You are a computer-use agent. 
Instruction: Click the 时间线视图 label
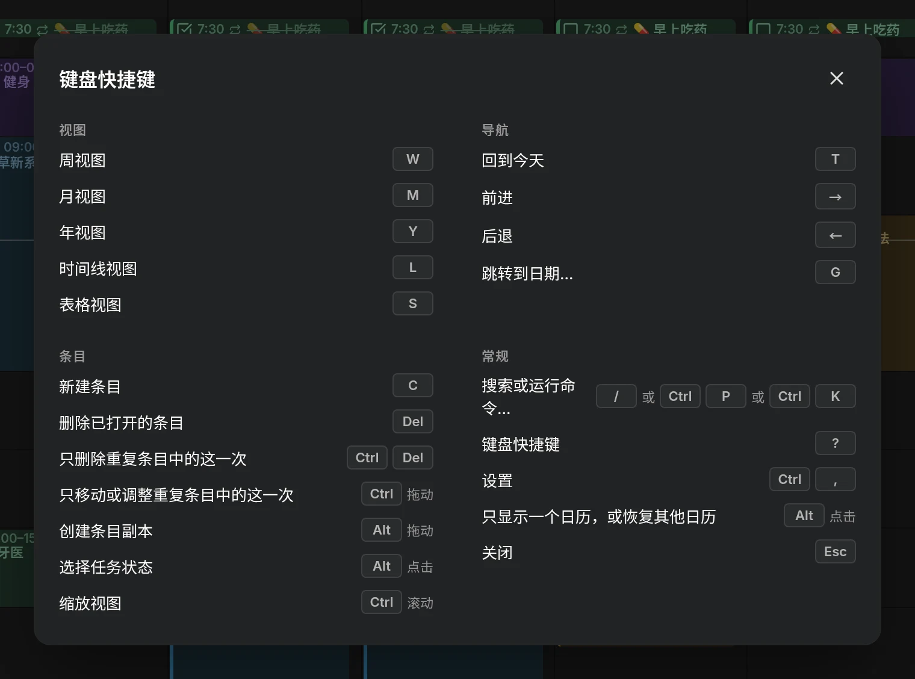click(x=98, y=269)
